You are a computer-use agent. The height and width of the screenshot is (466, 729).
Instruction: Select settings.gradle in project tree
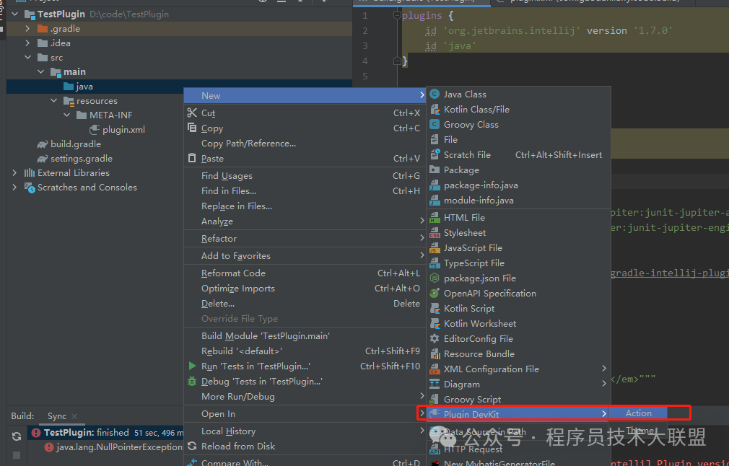(x=82, y=159)
